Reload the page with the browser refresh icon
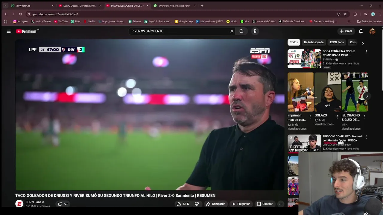 point(20,14)
